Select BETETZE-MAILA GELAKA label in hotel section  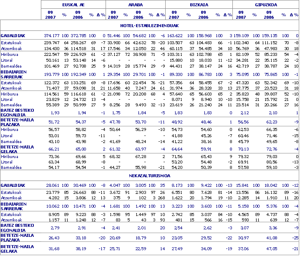point(17,148)
